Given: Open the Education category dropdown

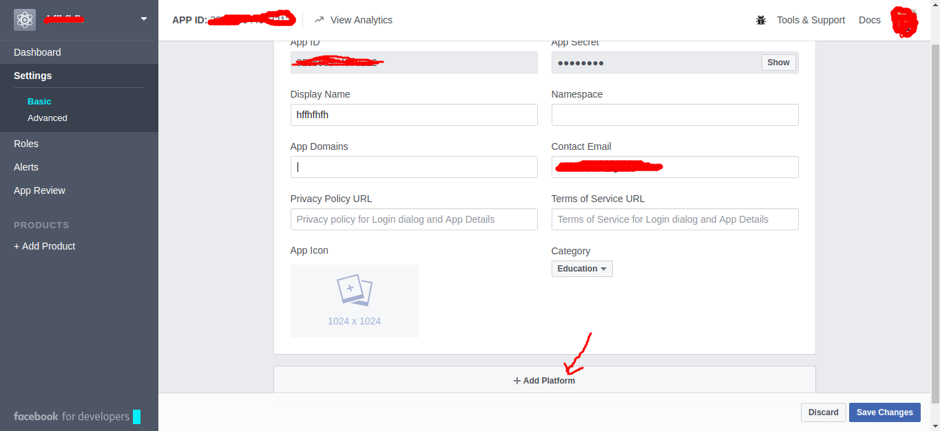Looking at the screenshot, I should point(582,269).
